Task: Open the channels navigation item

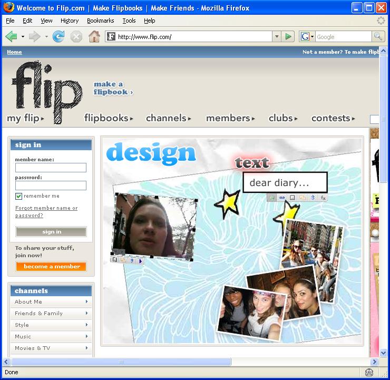Action: [169, 118]
